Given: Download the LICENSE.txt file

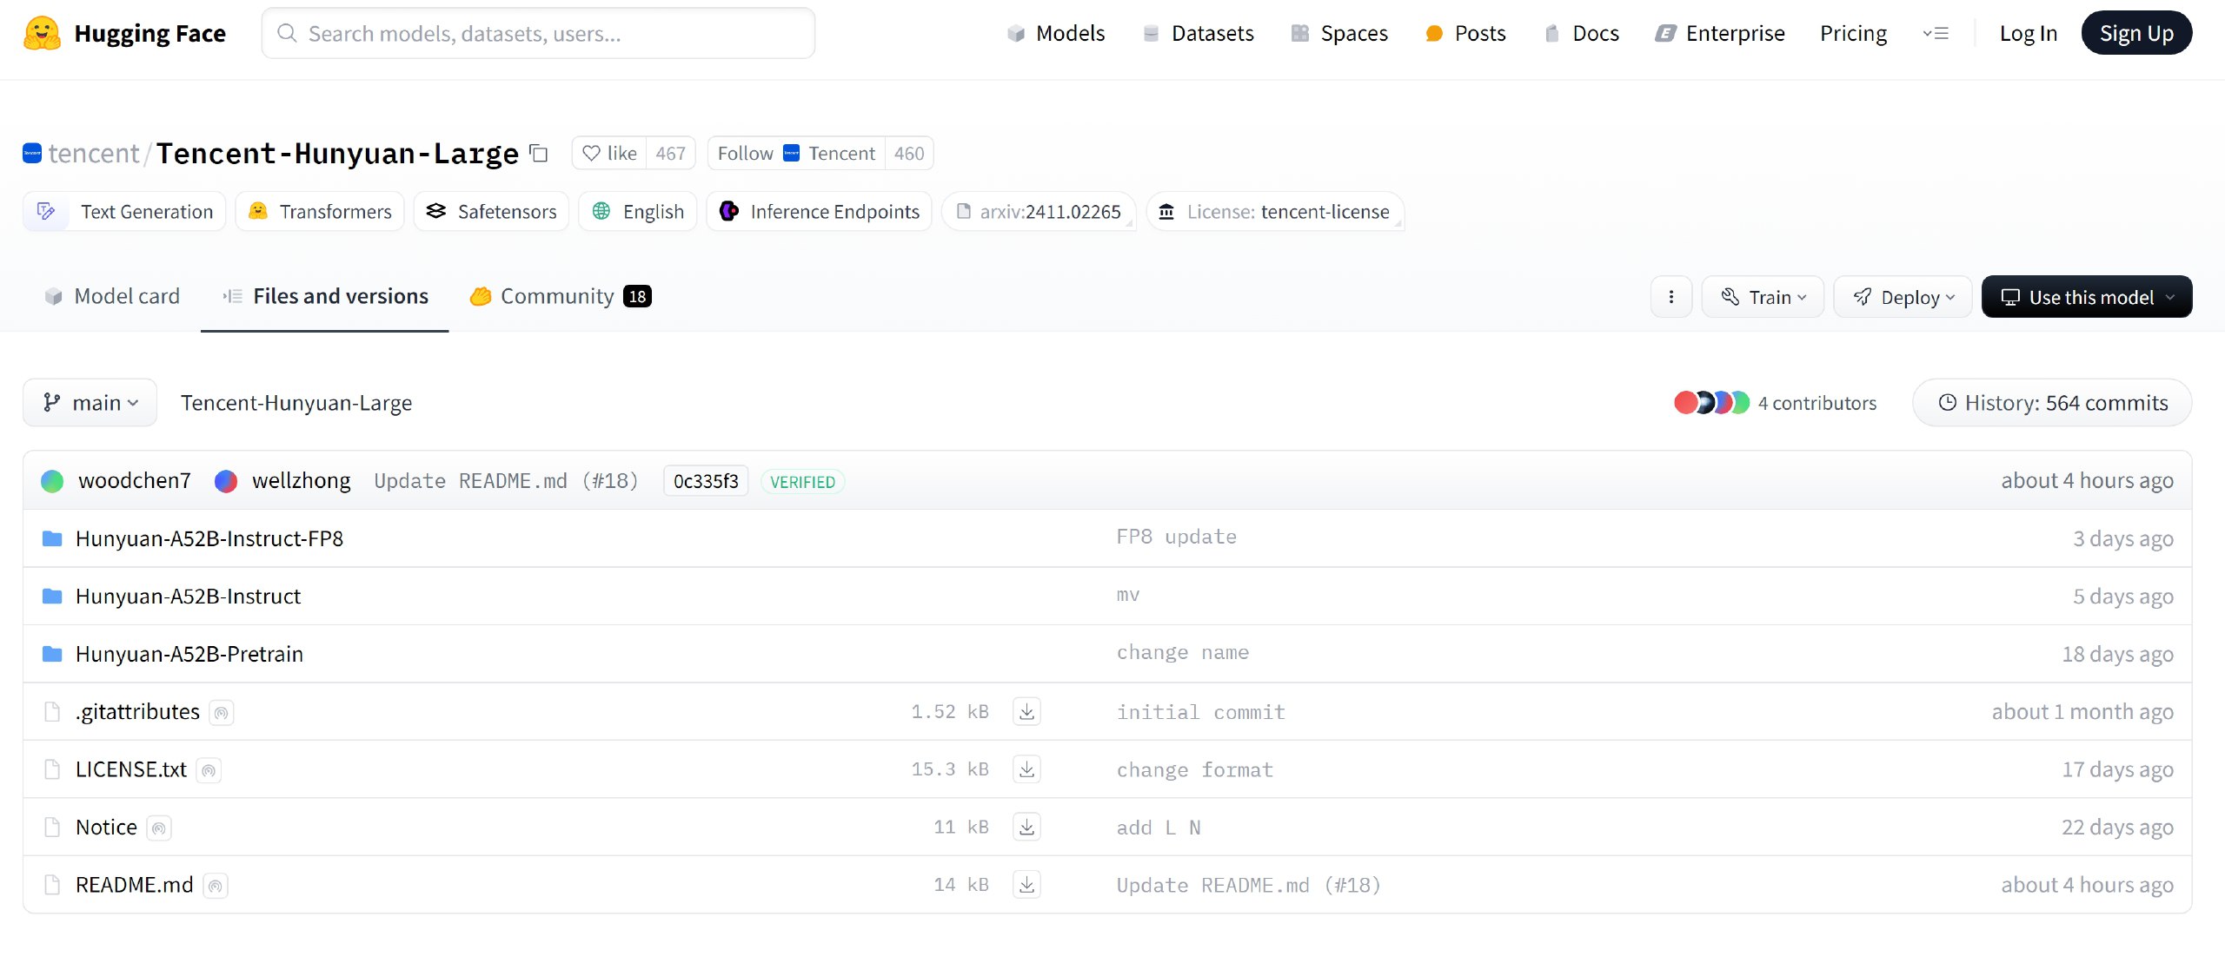Looking at the screenshot, I should 1026,769.
